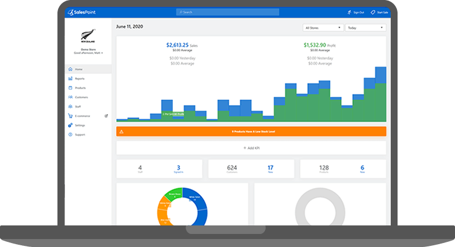Open the Today date range dropdown
455x247 pixels.
[x=365, y=27]
